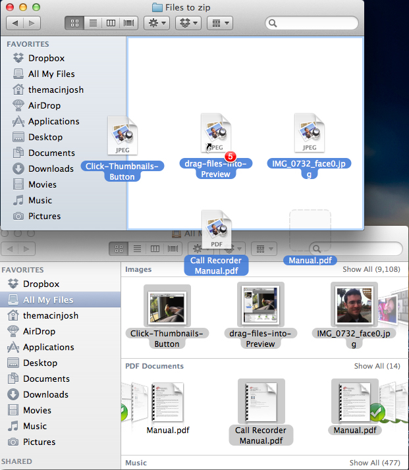Select Click-Thumbnails-Button thumbnail in Images section

pos(167,305)
